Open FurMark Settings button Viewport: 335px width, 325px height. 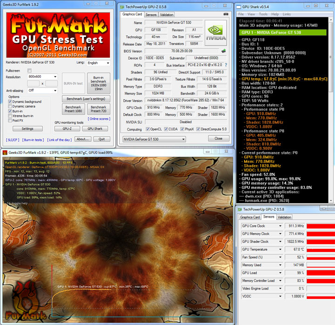pos(27,129)
